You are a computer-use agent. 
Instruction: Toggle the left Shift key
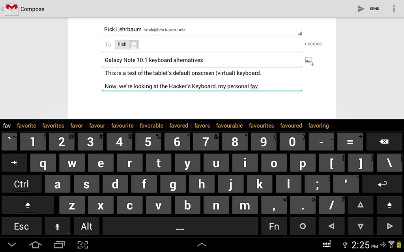click(x=28, y=205)
